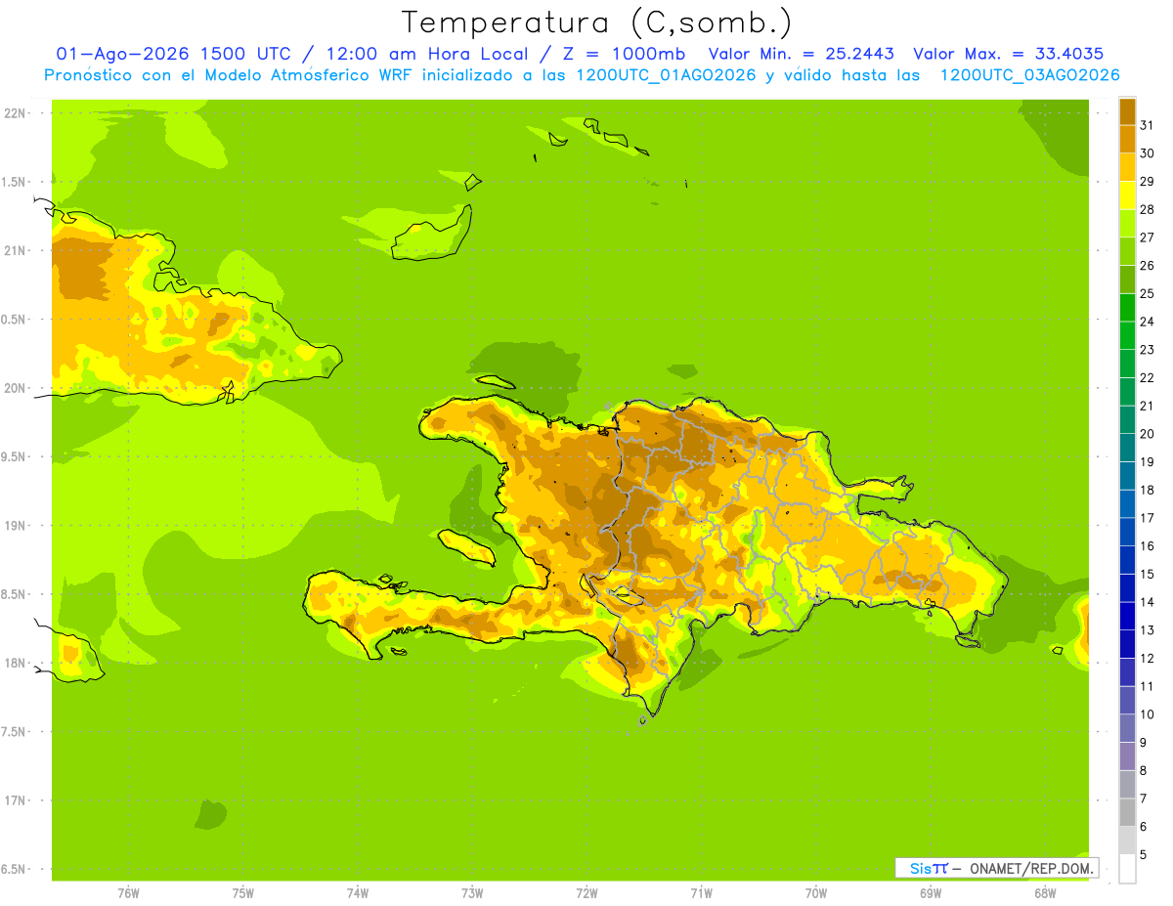
Task: Click the blue legend swatch between 17 and 16
Action: pos(1127,532)
